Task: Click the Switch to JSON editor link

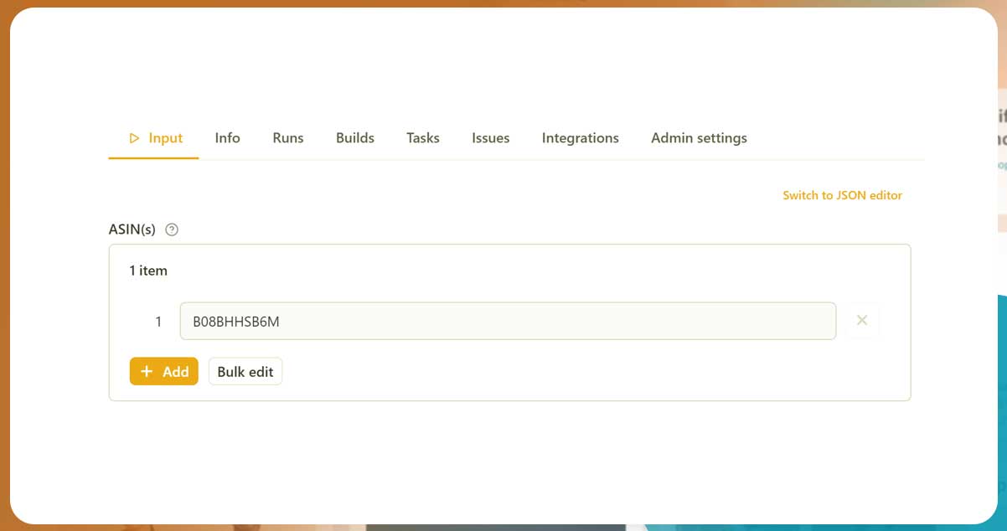Action: pyautogui.click(x=842, y=194)
